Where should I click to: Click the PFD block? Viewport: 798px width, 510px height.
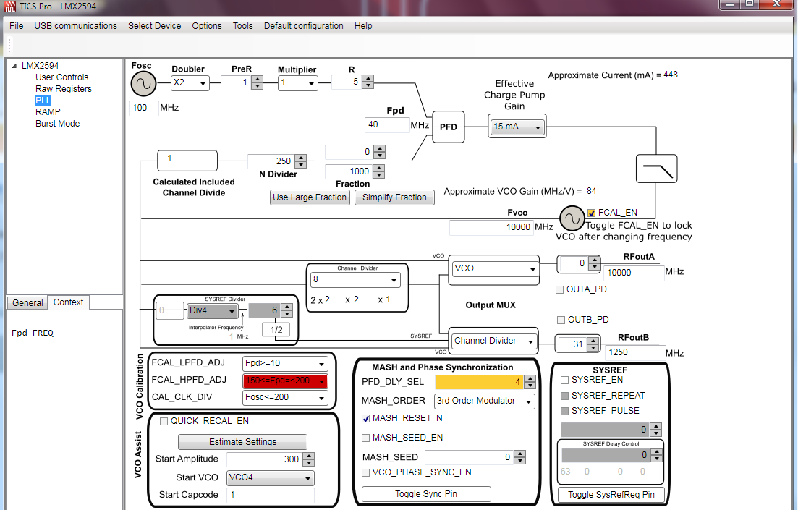click(x=449, y=127)
